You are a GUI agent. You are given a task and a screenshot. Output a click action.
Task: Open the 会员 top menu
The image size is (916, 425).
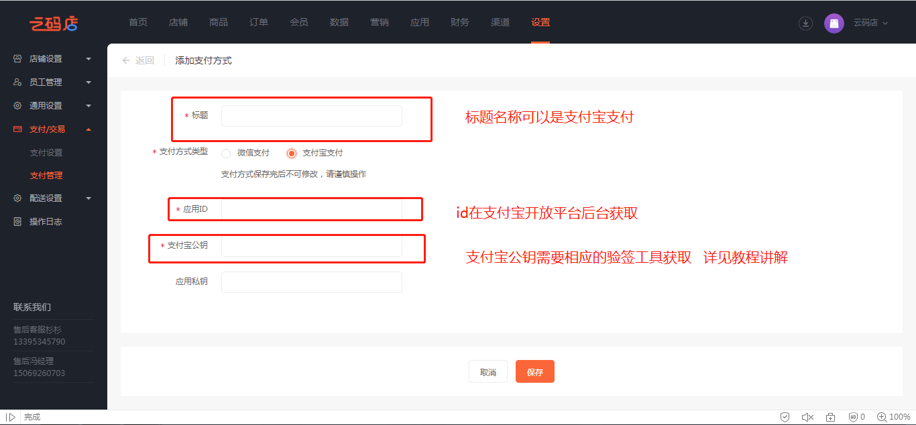[299, 22]
